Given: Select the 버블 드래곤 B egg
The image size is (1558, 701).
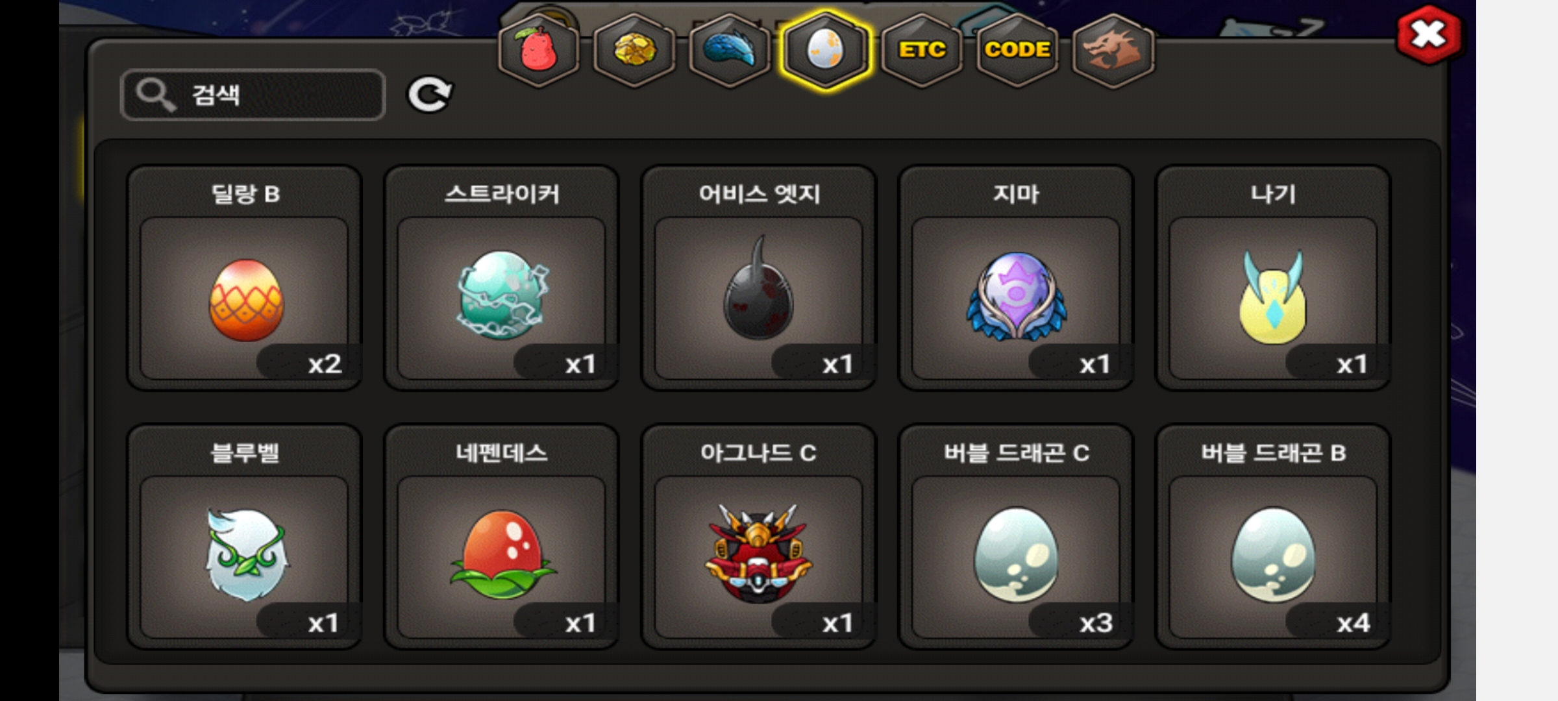Looking at the screenshot, I should 1273,537.
